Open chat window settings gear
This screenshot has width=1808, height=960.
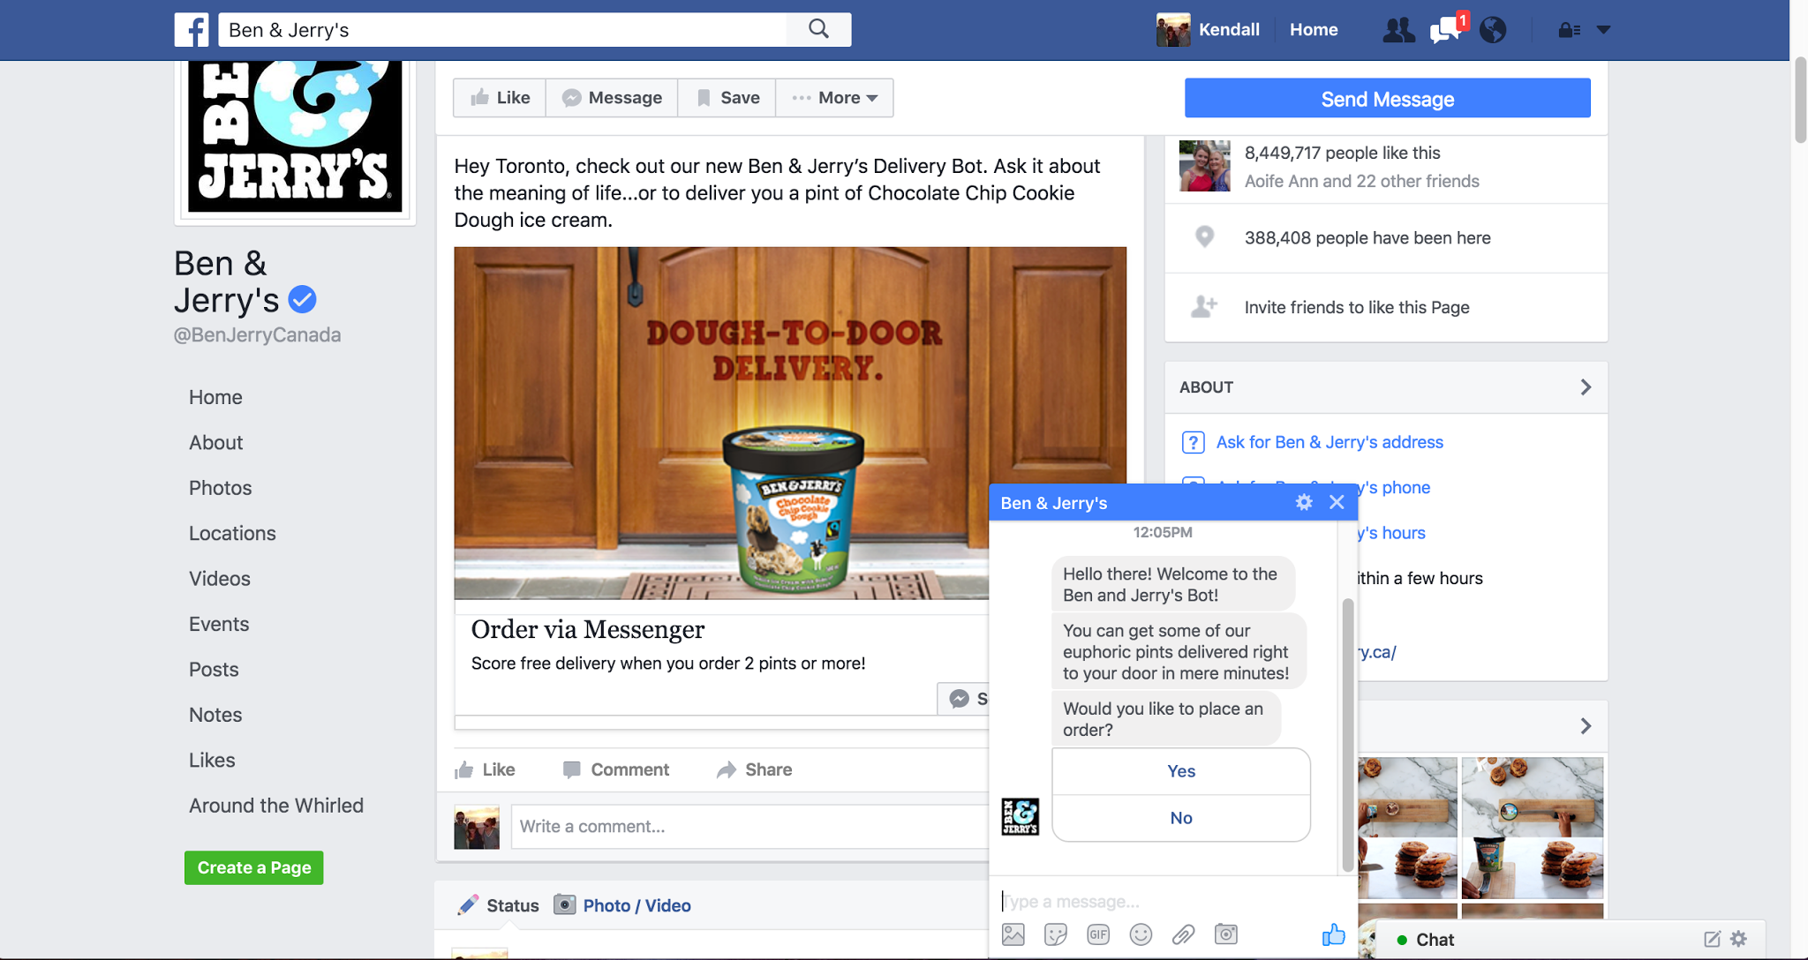pos(1304,502)
